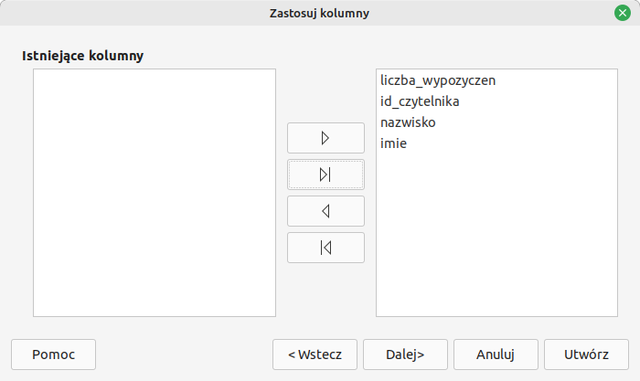Close the Zastosuj kolumny dialog
Image resolution: width=640 pixels, height=381 pixels.
pos(622,13)
